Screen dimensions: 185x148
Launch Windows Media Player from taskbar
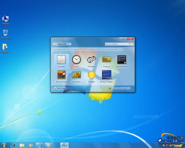click(30, 145)
